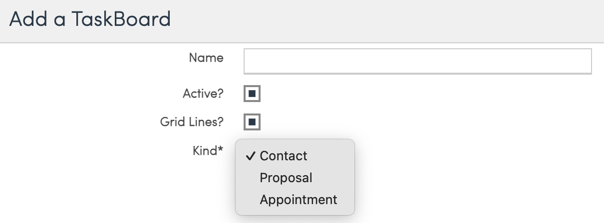Uncheck the filled Active? box
Screen dimensions: 604x223
252,94
